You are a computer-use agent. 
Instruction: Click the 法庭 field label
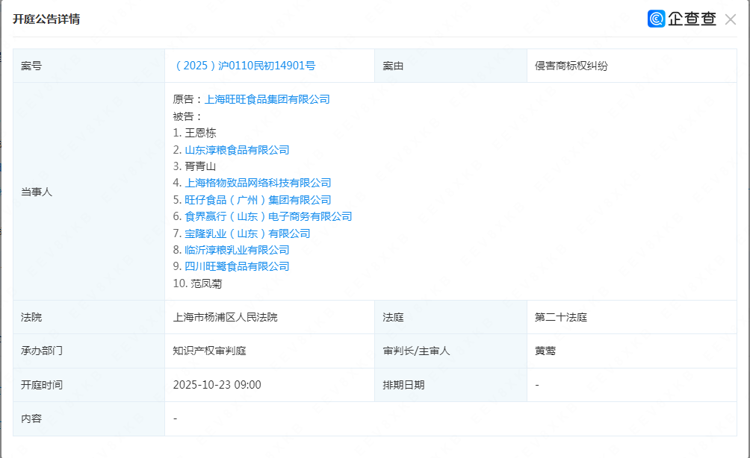[x=393, y=317]
